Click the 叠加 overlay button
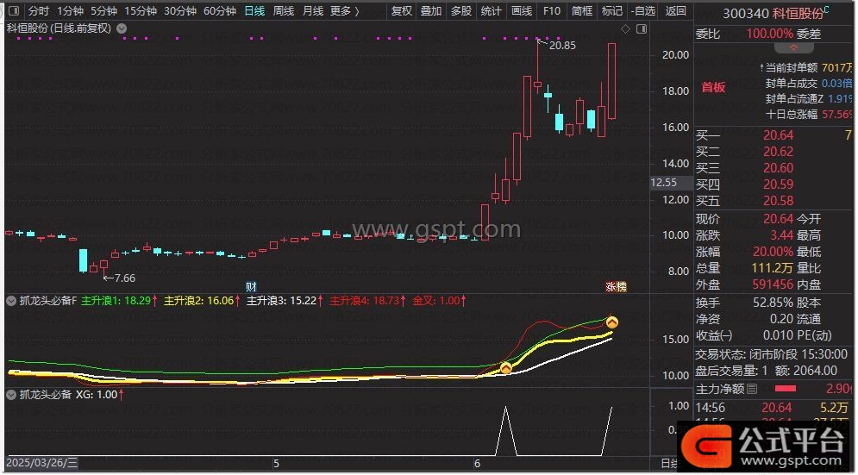The image size is (858, 475). coord(430,11)
